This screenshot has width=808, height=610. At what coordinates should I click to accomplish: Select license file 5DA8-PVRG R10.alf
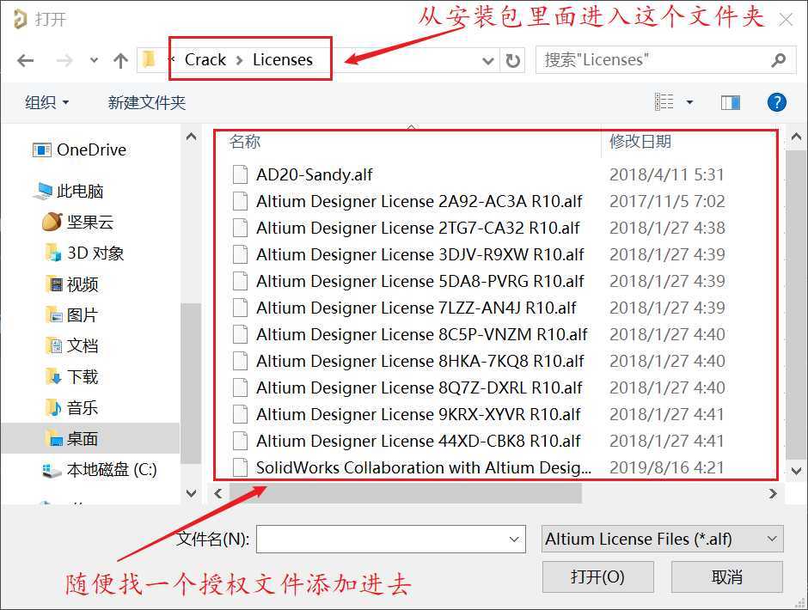[x=420, y=281]
